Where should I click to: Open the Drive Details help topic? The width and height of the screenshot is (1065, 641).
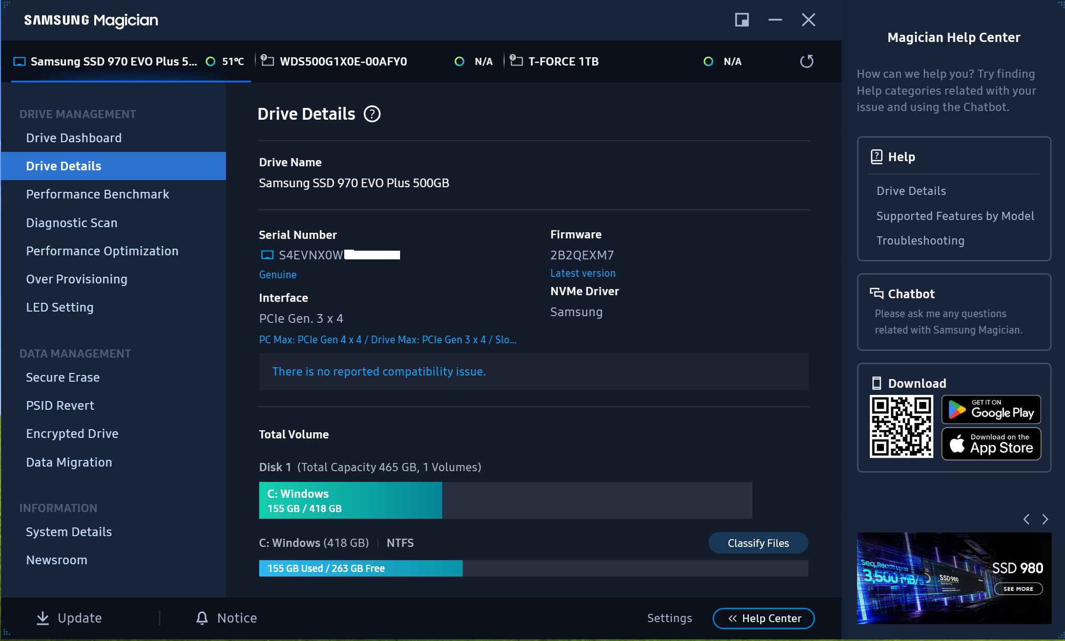click(911, 191)
